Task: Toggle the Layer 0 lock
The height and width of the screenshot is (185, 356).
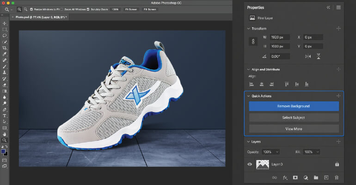Action: pos(337,164)
